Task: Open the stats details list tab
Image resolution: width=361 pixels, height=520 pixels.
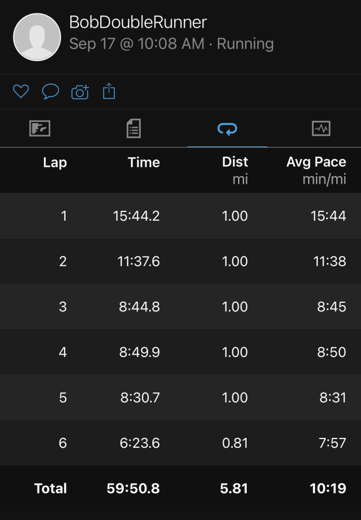Action: coord(134,128)
